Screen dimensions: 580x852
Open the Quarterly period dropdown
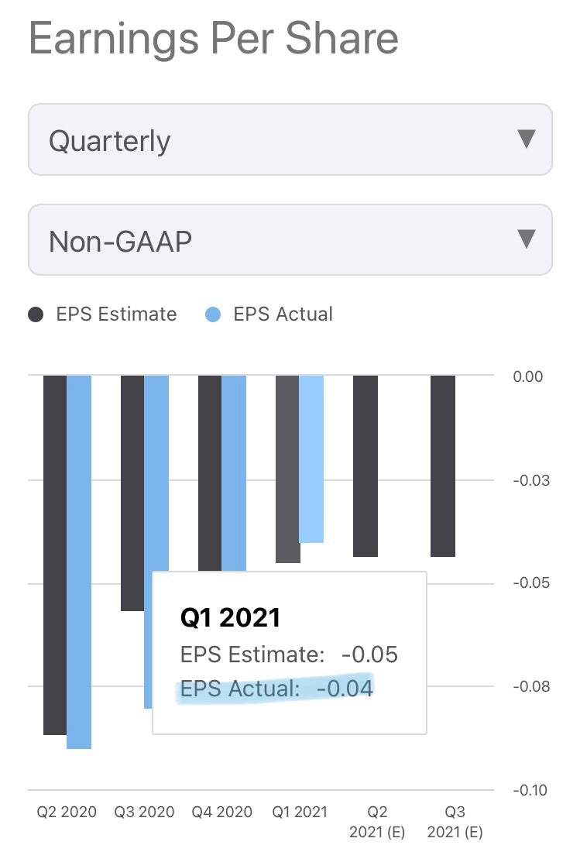click(x=290, y=140)
